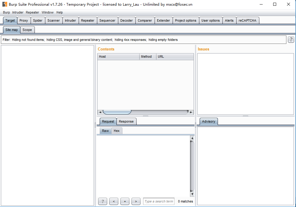The height and width of the screenshot is (207, 296).
Task: Open the reCAPTCHA tab
Action: (247, 20)
